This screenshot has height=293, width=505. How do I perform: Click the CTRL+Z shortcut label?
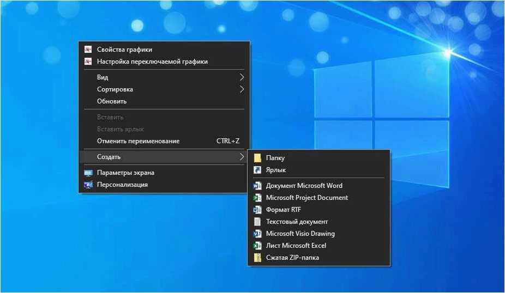(x=228, y=141)
